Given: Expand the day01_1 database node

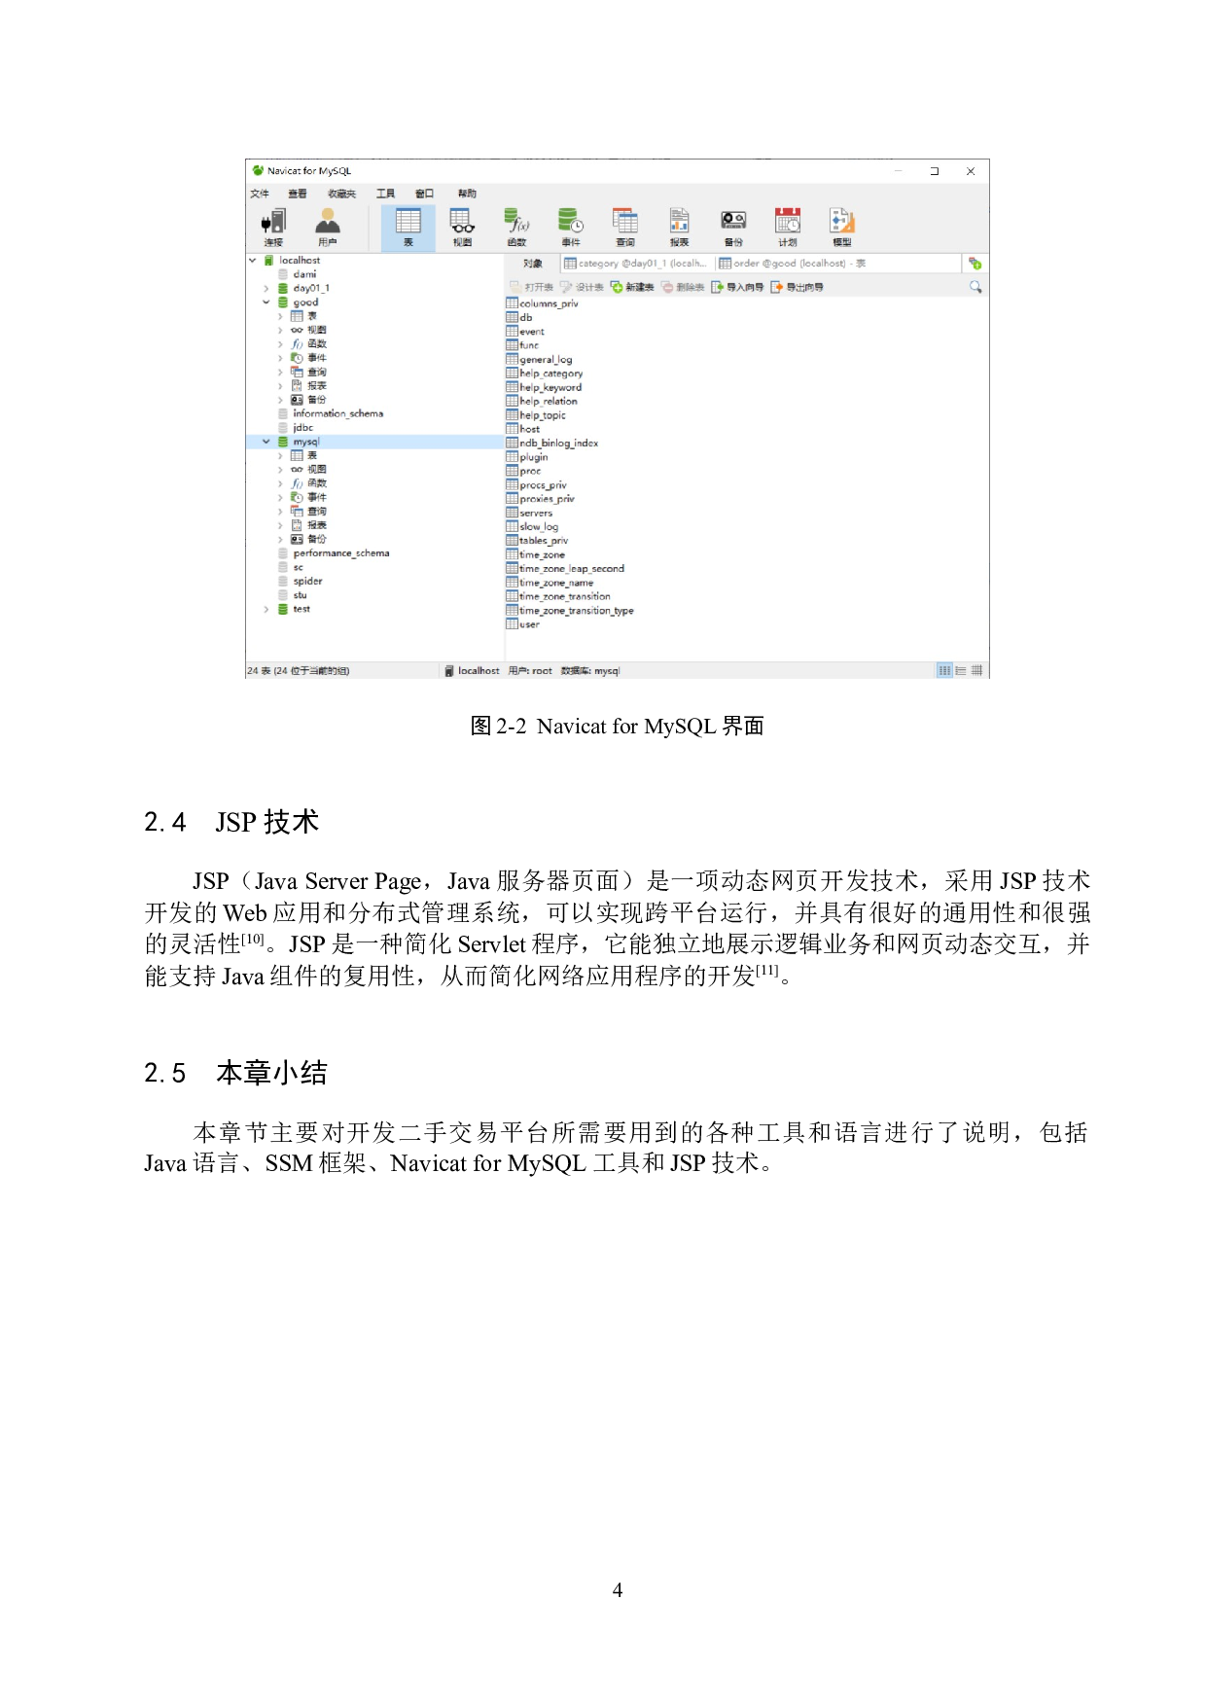Looking at the screenshot, I should point(266,289).
